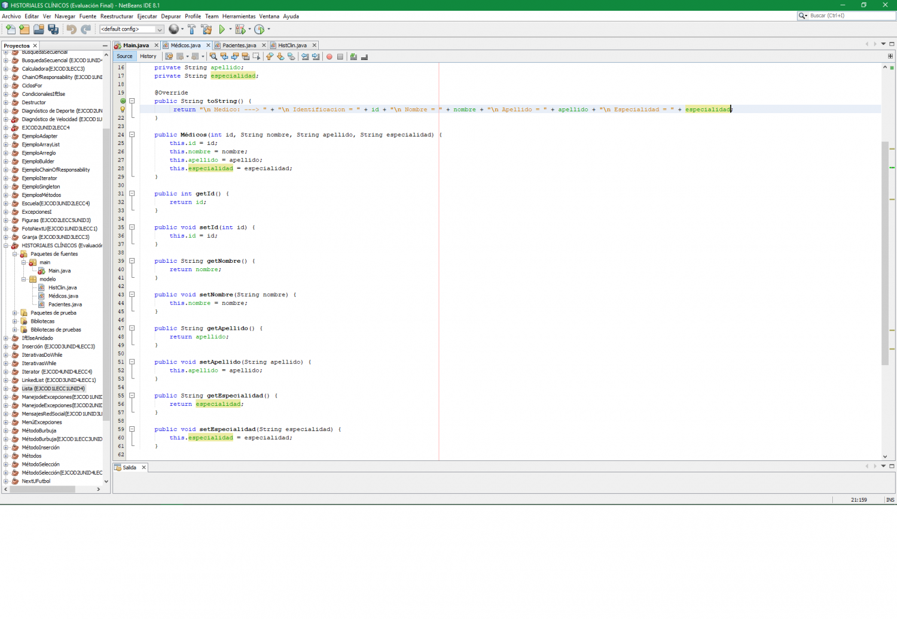The height and width of the screenshot is (619, 897).
Task: Click the Profile Project icon
Action: pos(259,29)
